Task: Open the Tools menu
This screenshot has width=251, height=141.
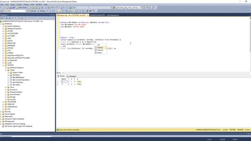Action: point(32,4)
